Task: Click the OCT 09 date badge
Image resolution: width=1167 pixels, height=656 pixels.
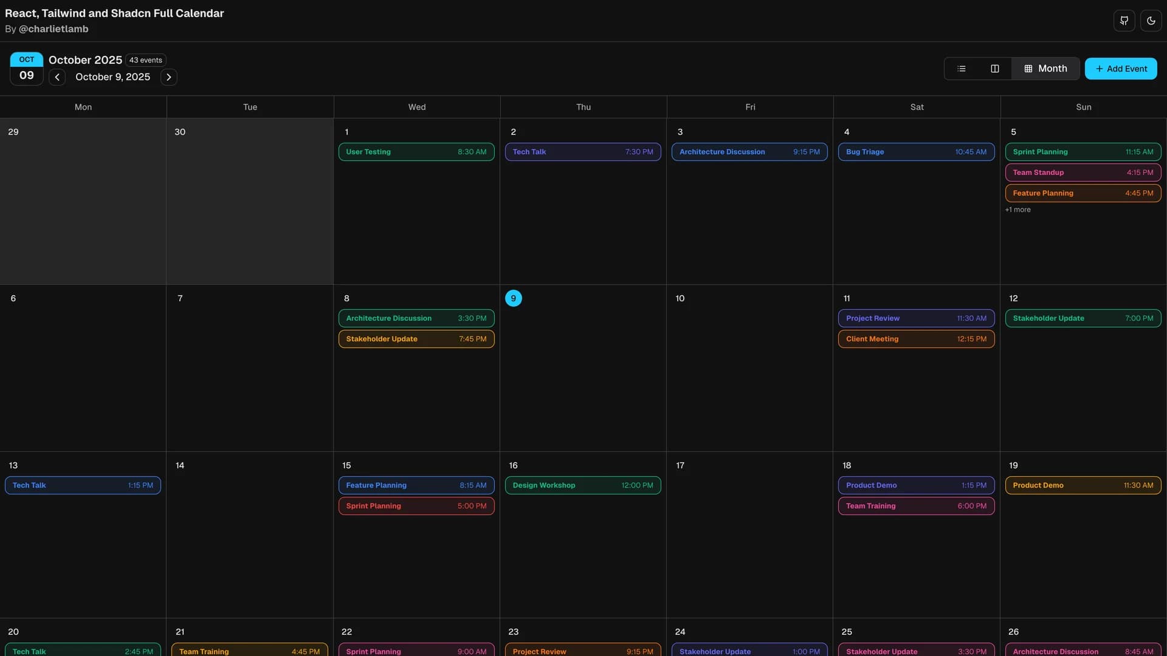Action: tap(26, 68)
